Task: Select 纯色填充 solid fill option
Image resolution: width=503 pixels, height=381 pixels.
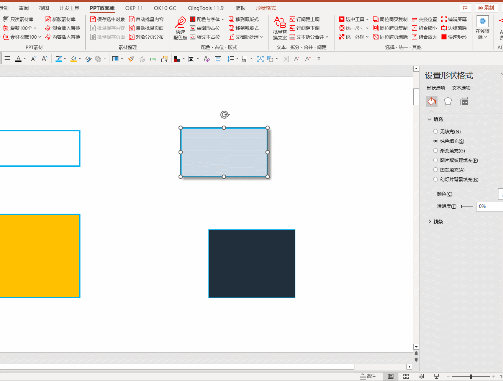Action: click(449, 141)
